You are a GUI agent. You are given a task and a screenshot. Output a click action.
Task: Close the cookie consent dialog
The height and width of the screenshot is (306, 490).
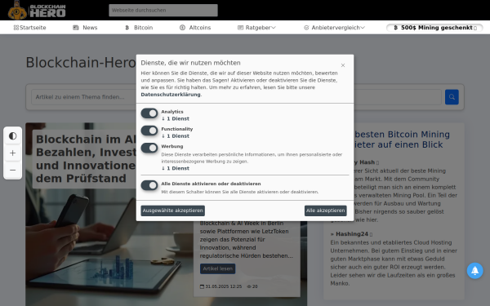343,65
